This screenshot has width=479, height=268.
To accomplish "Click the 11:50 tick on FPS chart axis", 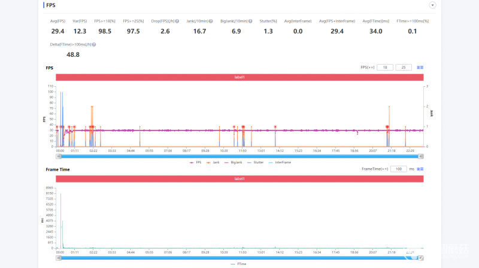I will tap(242, 151).
